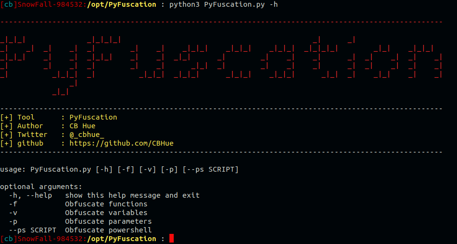Viewport: 457px width, 244px height.
Task: Open the https://github.com/CBHue link
Action: pos(122,143)
